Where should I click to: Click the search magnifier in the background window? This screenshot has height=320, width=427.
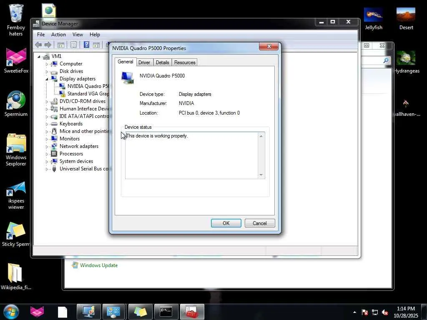tap(386, 61)
